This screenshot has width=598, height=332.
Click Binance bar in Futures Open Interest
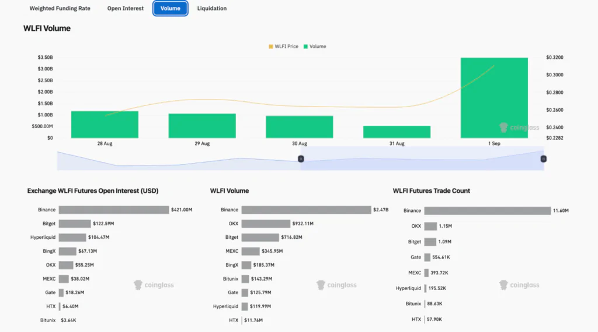[113, 210]
